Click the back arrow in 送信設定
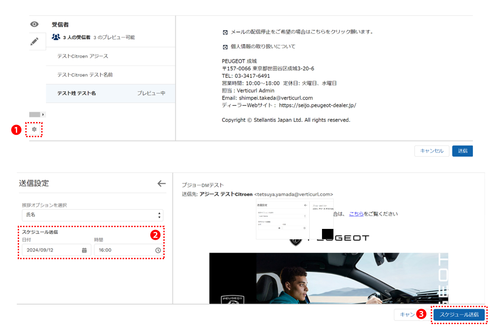Image resolution: width=501 pixels, height=334 pixels. coord(162,184)
